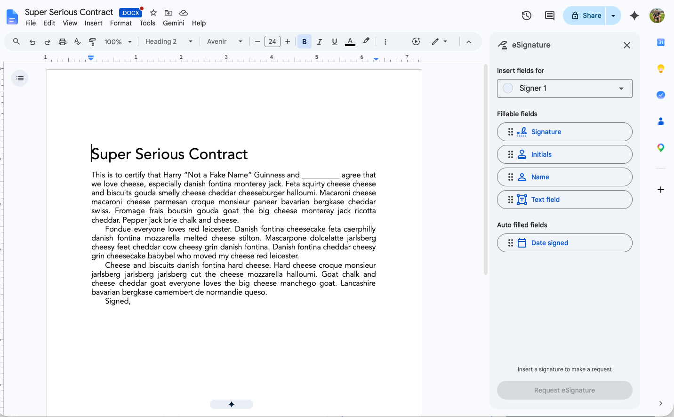Screen dimensions: 674x417
Task: Star the Super Serious Contract document
Action: [x=153, y=13]
